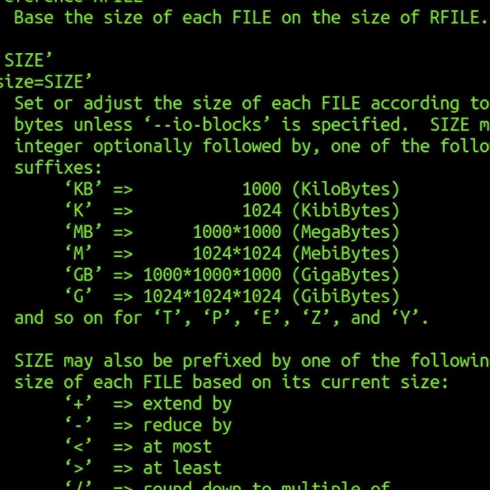
Task: Click the 'KB' suffix text
Action: (83, 189)
